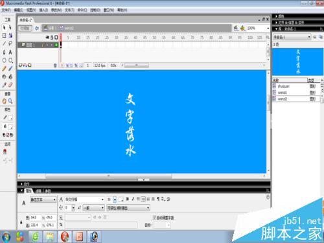Select the Brush tool
The image size is (324, 243).
[x=10, y=69]
